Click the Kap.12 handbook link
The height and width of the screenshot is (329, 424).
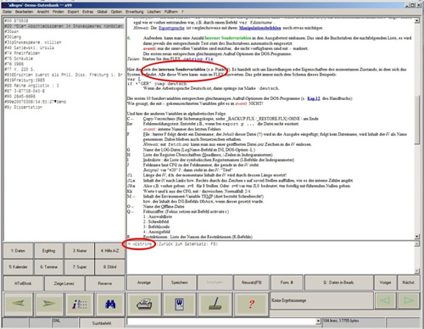point(314,98)
